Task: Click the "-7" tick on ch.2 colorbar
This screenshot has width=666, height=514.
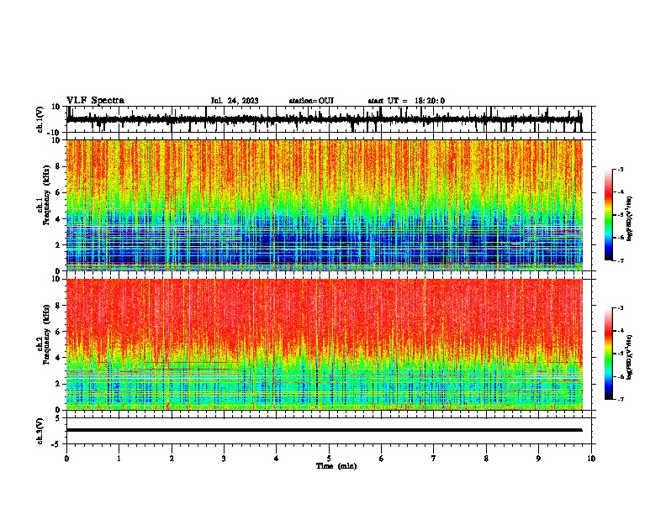Action: tap(620, 400)
